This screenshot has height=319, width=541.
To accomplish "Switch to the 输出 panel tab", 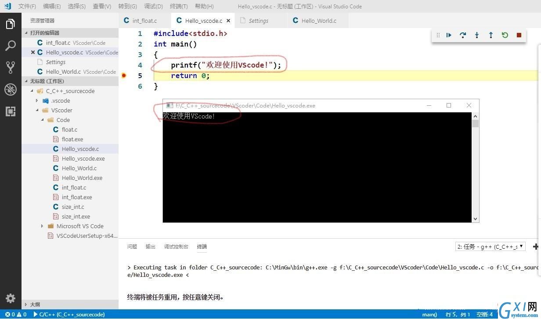I will pos(151,247).
